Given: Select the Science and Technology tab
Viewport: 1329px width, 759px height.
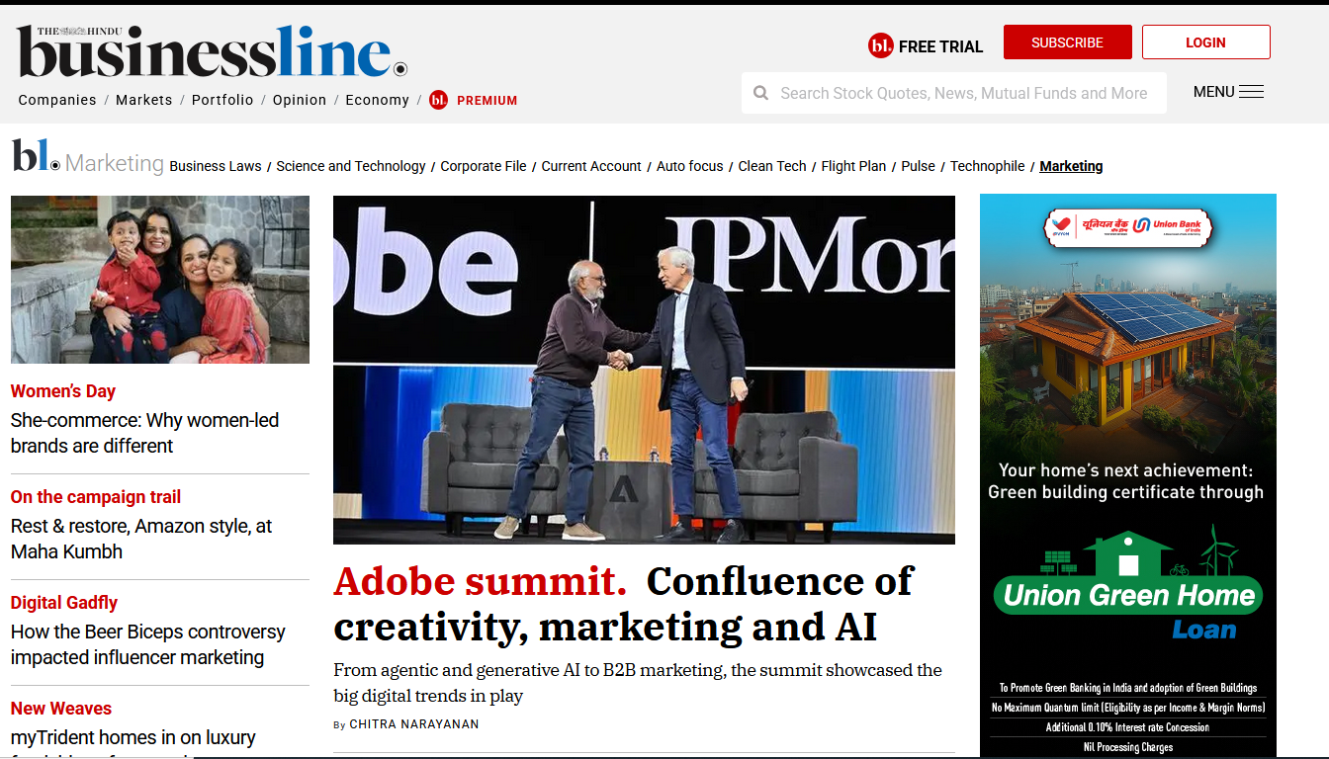Looking at the screenshot, I should (x=351, y=166).
